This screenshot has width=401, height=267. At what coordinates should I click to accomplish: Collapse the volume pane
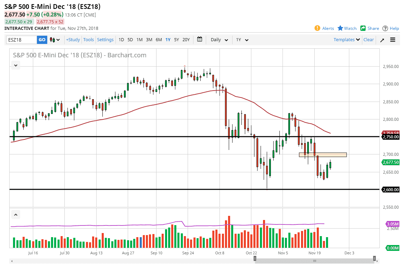point(15,215)
